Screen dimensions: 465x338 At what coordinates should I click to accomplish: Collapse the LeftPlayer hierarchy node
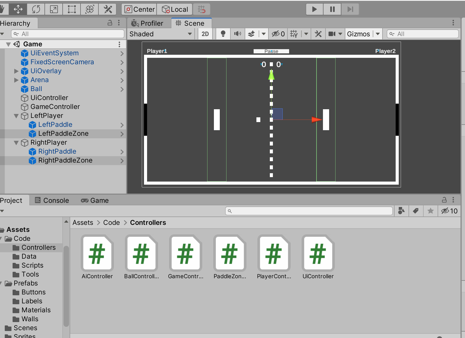tap(16, 116)
